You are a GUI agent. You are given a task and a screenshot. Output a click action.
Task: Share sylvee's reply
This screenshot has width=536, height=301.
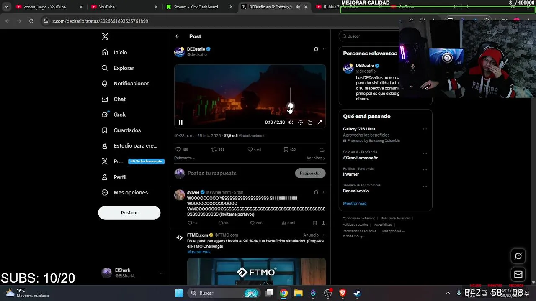tap(323, 223)
